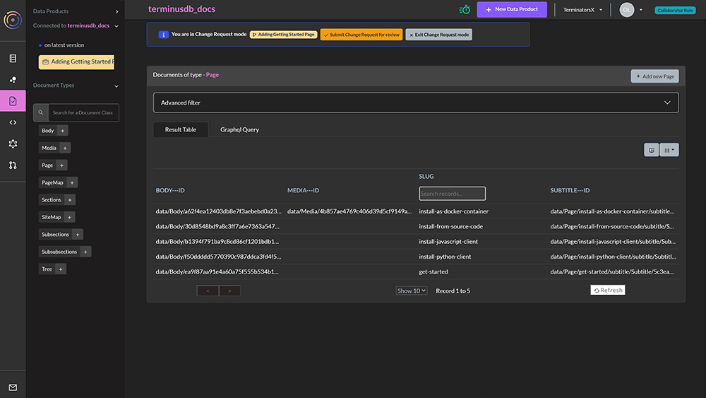Select the SiteMap document type
The width and height of the screenshot is (706, 398).
click(x=52, y=217)
